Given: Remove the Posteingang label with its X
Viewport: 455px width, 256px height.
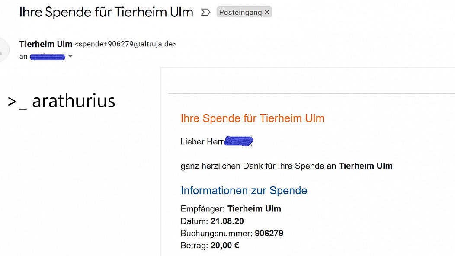Looking at the screenshot, I should (x=267, y=12).
